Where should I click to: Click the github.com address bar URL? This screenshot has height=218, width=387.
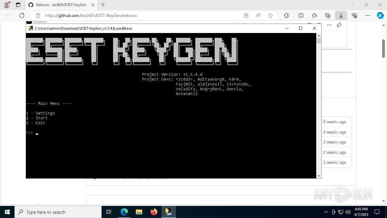(91, 15)
